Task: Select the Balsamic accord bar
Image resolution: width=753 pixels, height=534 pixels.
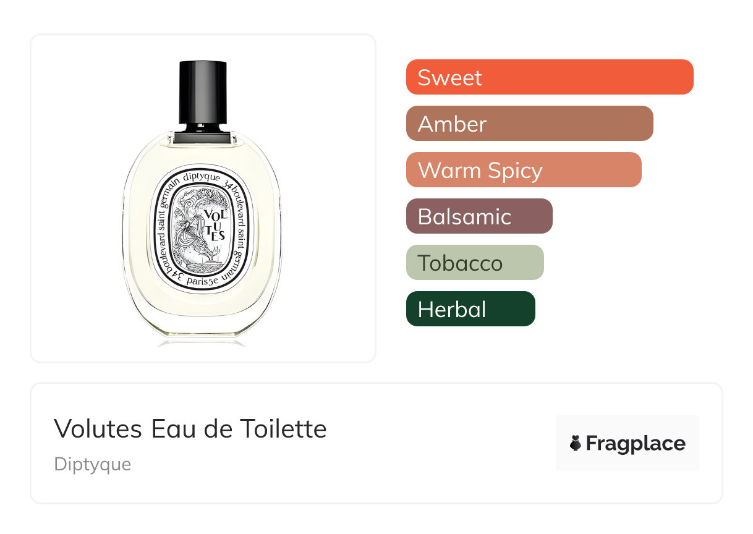Action: 479,216
